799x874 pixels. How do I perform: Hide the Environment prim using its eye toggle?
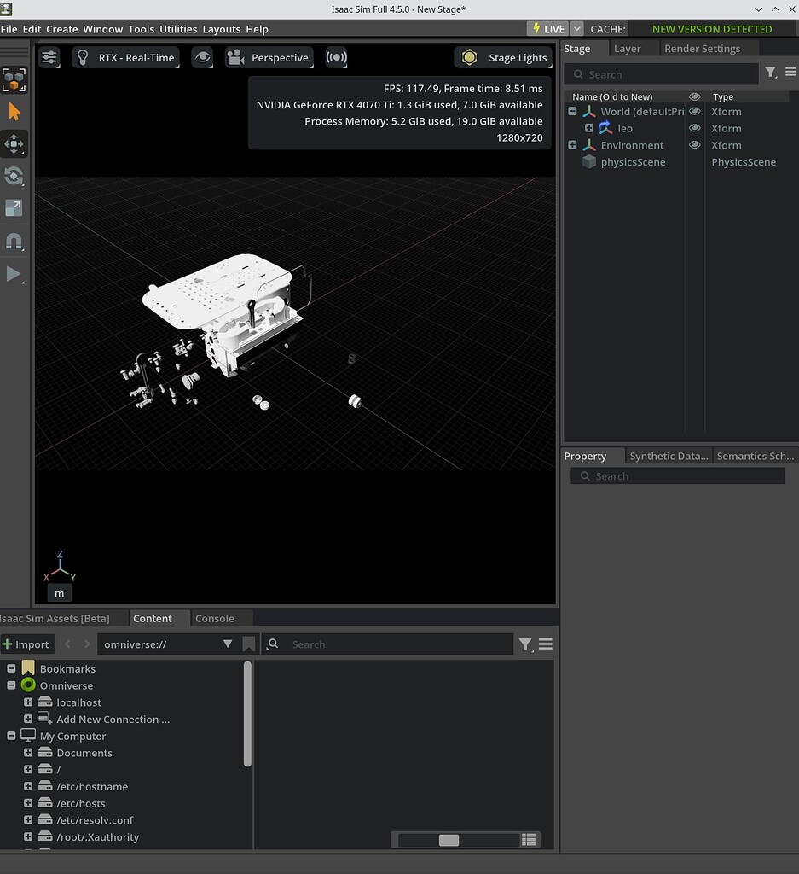click(x=695, y=145)
